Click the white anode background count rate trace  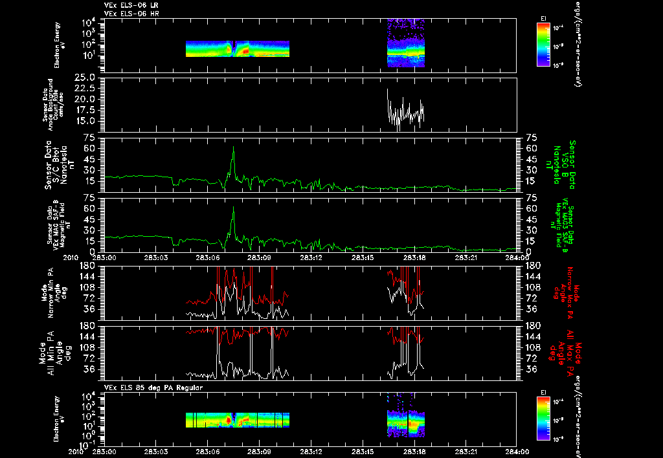(405, 111)
